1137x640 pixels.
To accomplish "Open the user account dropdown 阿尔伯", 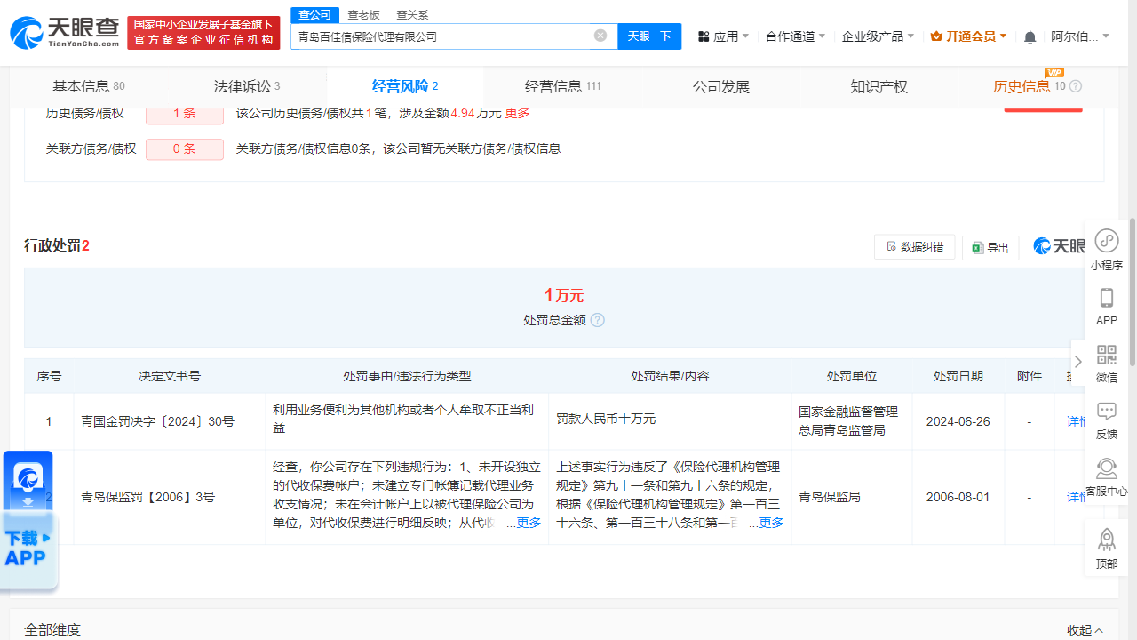I will [1081, 36].
